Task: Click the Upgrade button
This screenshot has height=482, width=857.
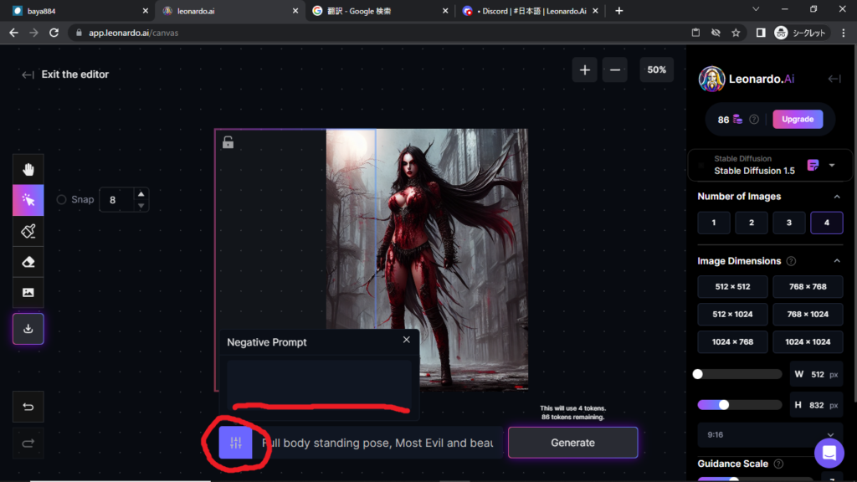Action: click(x=797, y=119)
